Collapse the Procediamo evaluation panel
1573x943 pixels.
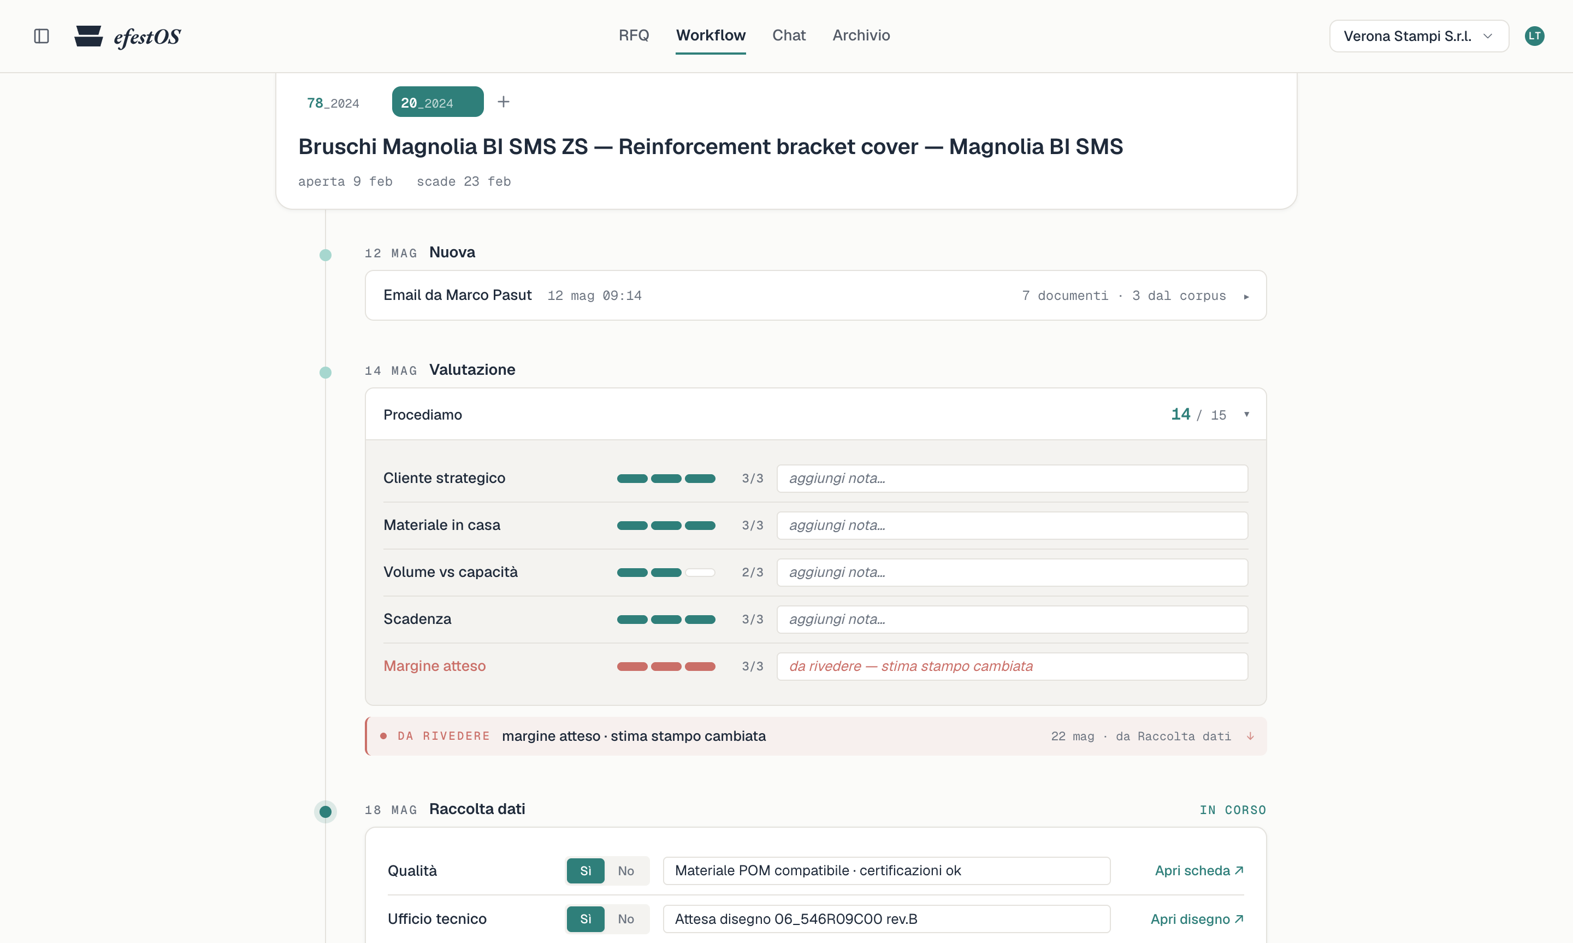(815, 414)
